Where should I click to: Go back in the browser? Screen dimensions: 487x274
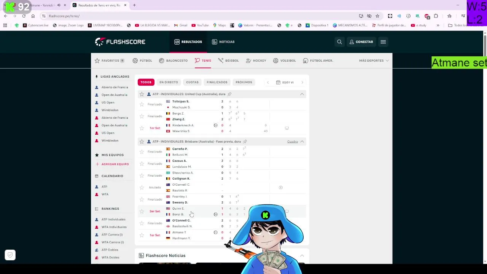pos(6,16)
